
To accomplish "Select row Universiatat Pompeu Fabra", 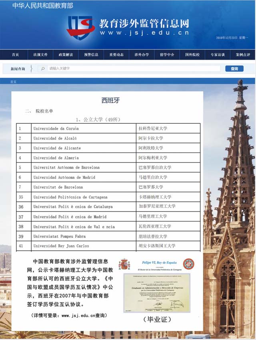I will (x=108, y=236).
